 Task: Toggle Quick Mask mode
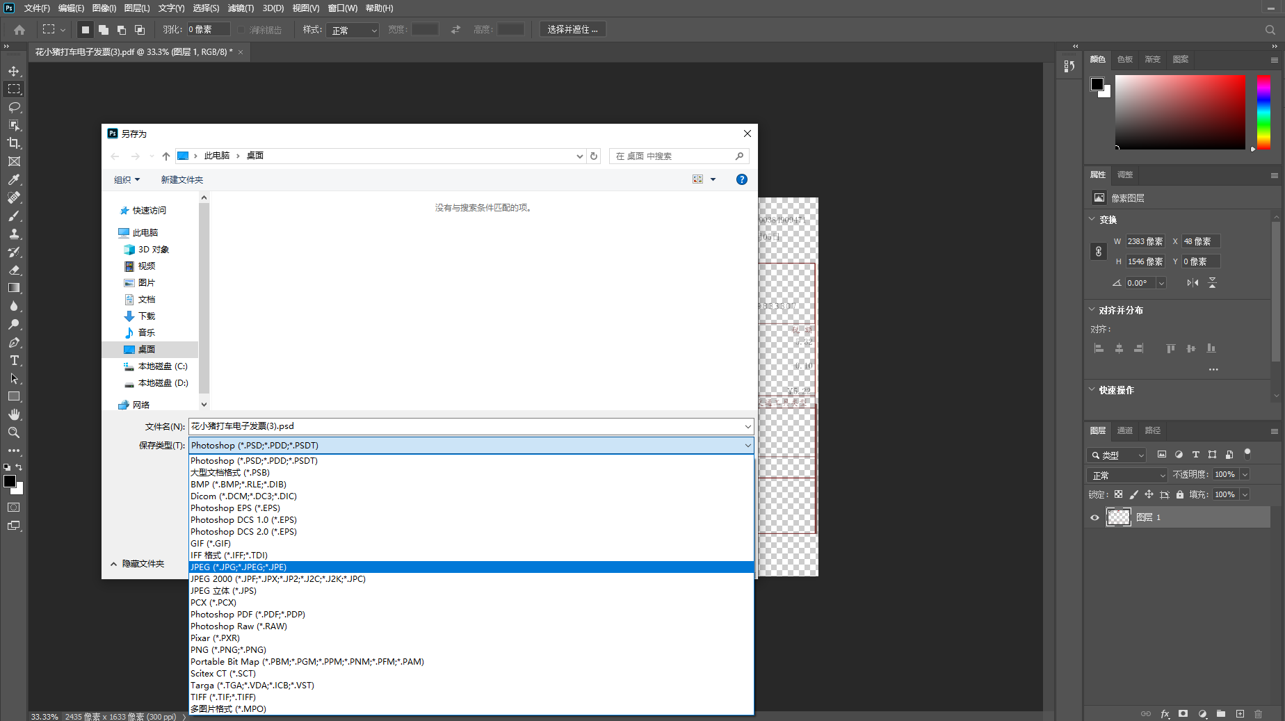click(x=14, y=508)
